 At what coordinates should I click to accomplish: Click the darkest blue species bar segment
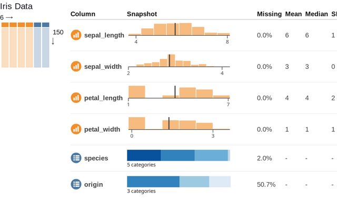point(144,155)
